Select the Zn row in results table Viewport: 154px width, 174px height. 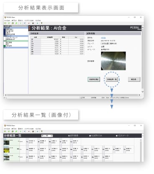(x=57, y=54)
